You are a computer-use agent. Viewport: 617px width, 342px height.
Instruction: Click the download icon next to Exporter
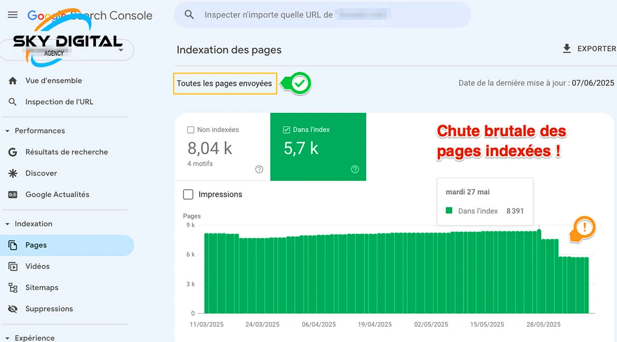[x=566, y=49]
